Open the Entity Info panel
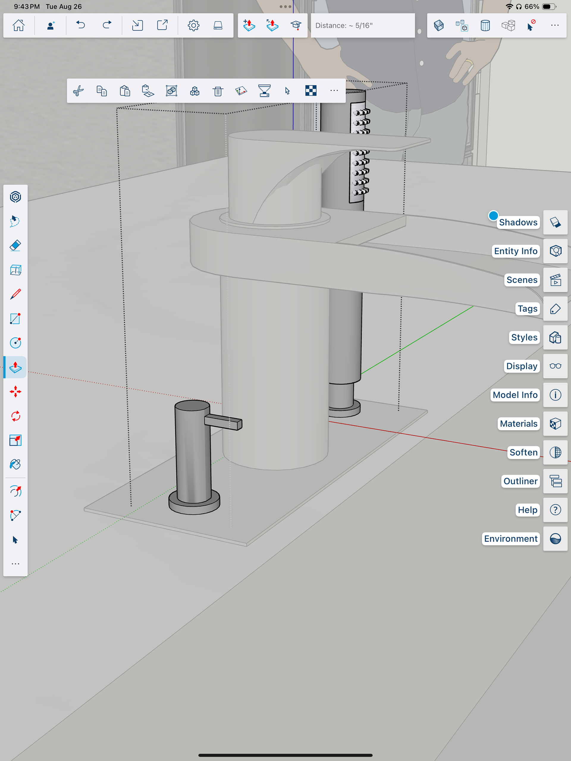This screenshot has width=571, height=761. pyautogui.click(x=555, y=251)
